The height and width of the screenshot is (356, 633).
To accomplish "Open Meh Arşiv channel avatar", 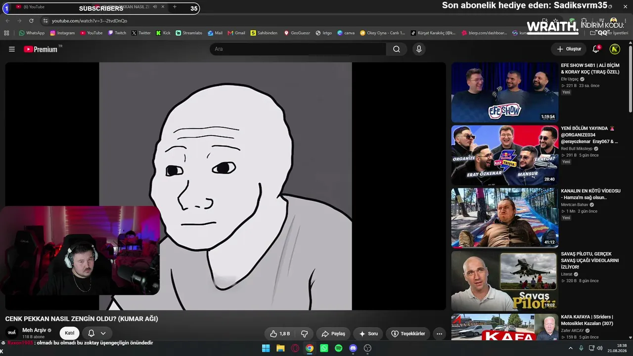I will pos(11,333).
